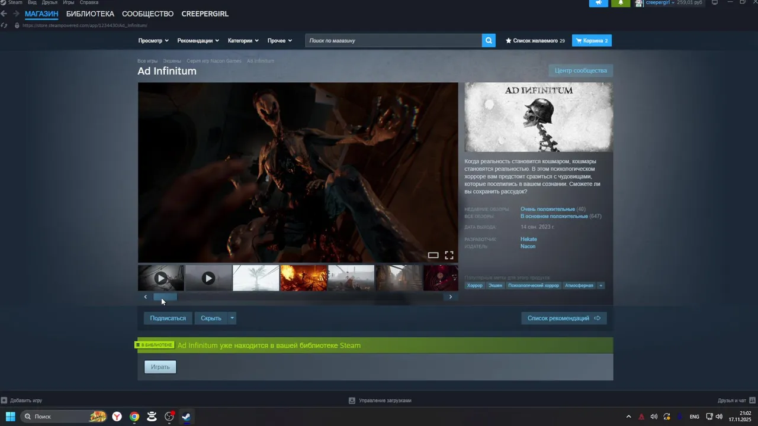758x426 pixels.
Task: Click the right arrow of thumbnail strip
Action: (450, 297)
